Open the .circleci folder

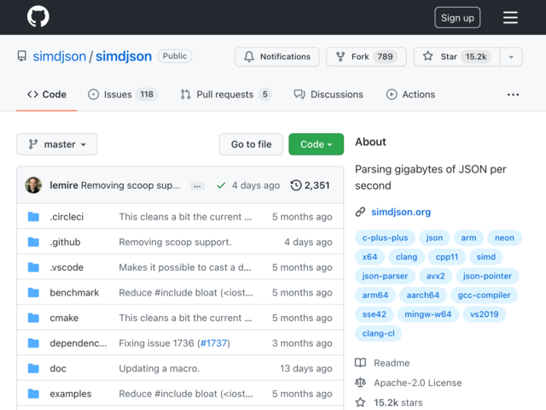coord(67,217)
